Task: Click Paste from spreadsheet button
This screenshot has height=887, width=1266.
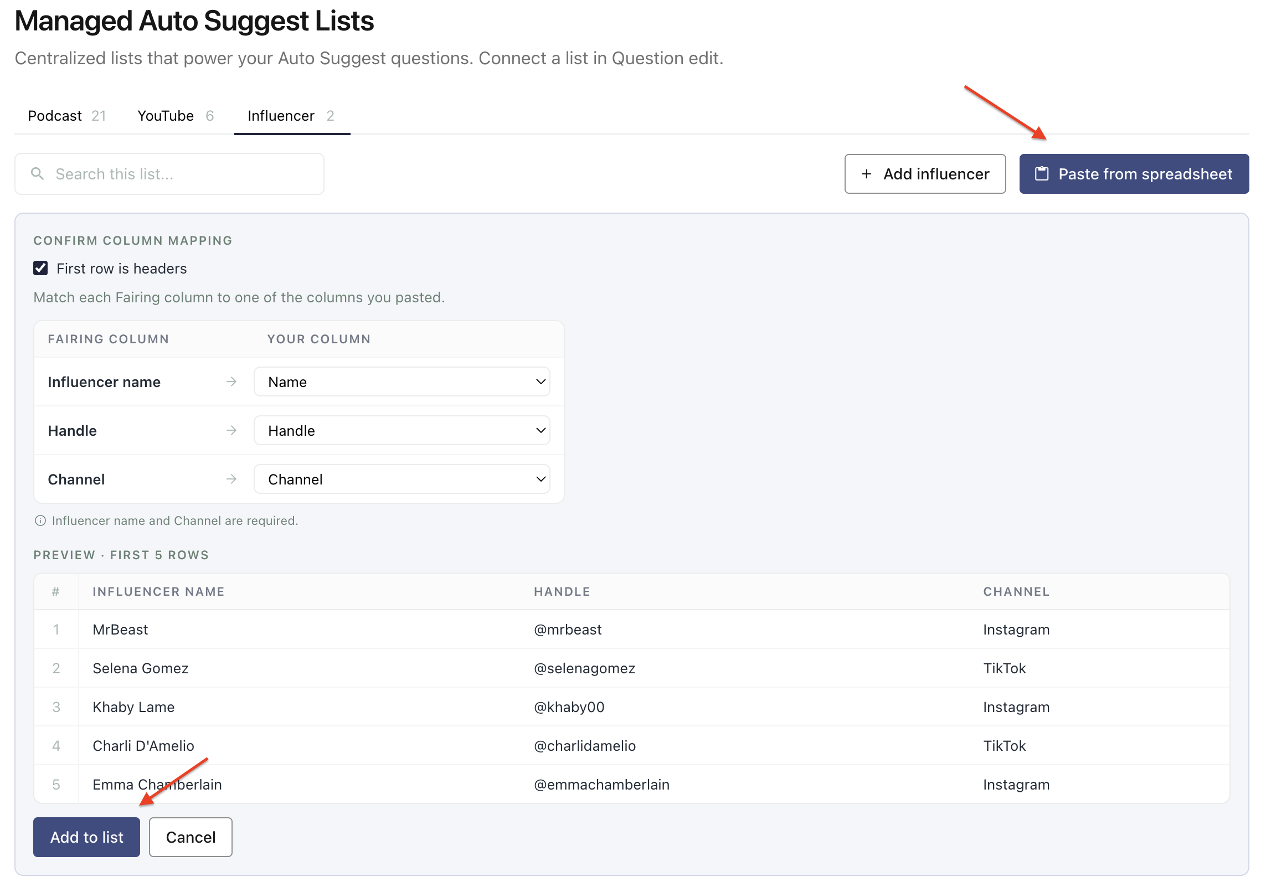Action: pyautogui.click(x=1134, y=174)
